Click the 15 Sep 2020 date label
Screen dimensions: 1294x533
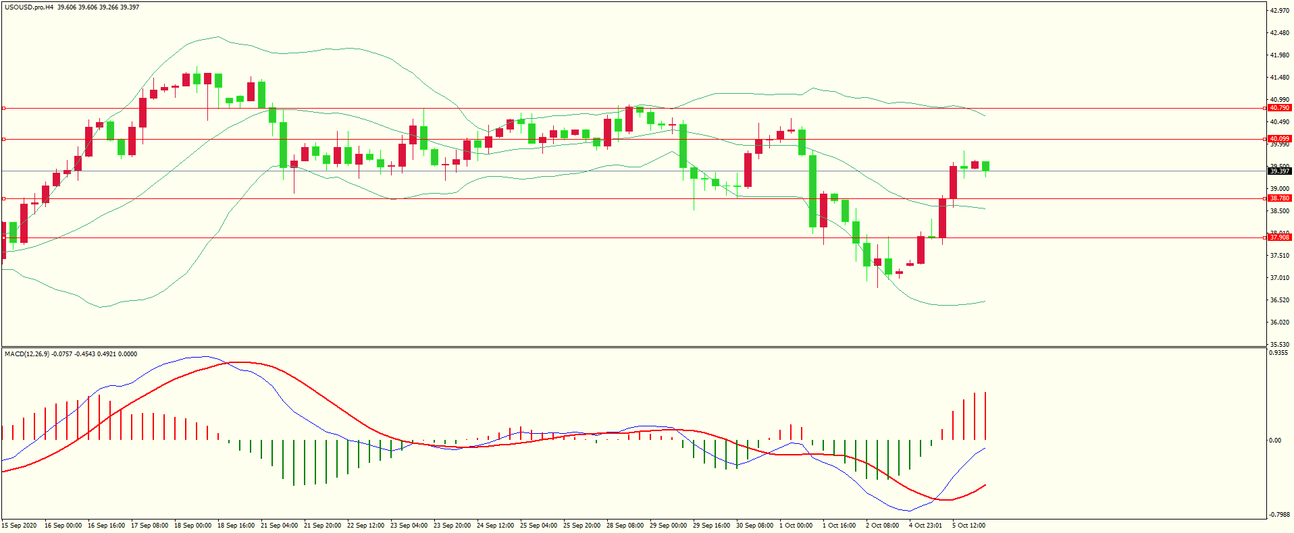coord(20,526)
